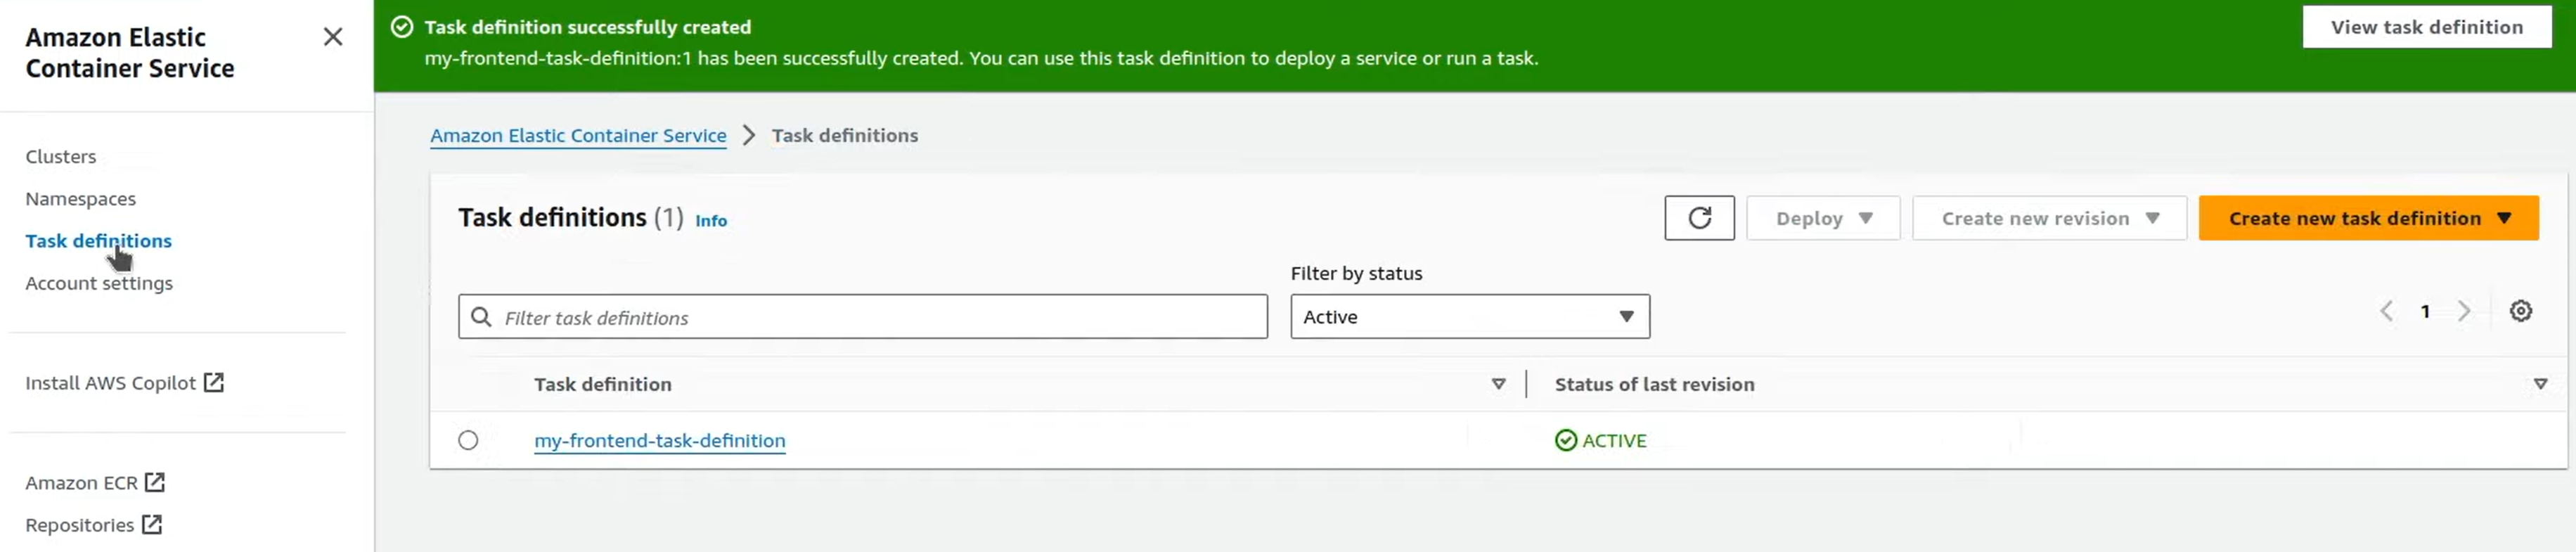The image size is (2576, 552).
Task: Click the Amazon Elastic Container Service sidebar title
Action: (x=130, y=53)
